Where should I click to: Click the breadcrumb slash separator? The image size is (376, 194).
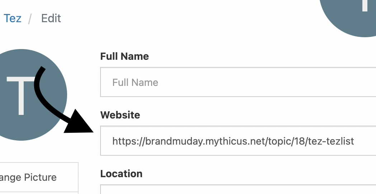click(31, 19)
